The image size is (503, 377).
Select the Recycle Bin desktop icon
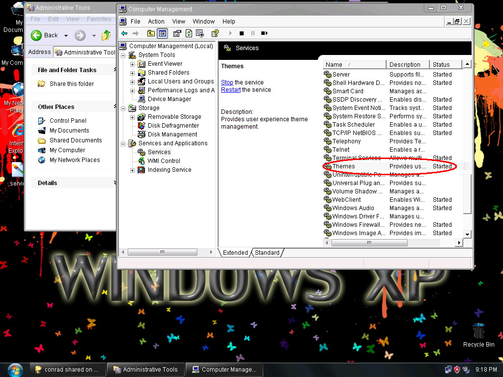coord(478,335)
